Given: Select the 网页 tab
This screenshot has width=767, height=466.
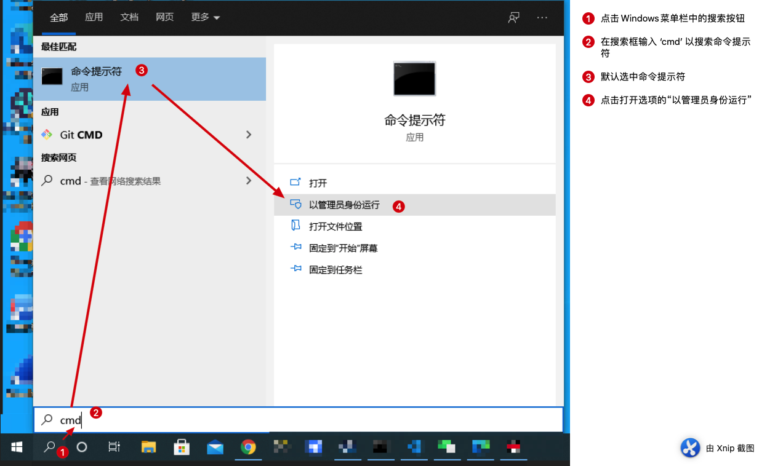Looking at the screenshot, I should point(164,17).
